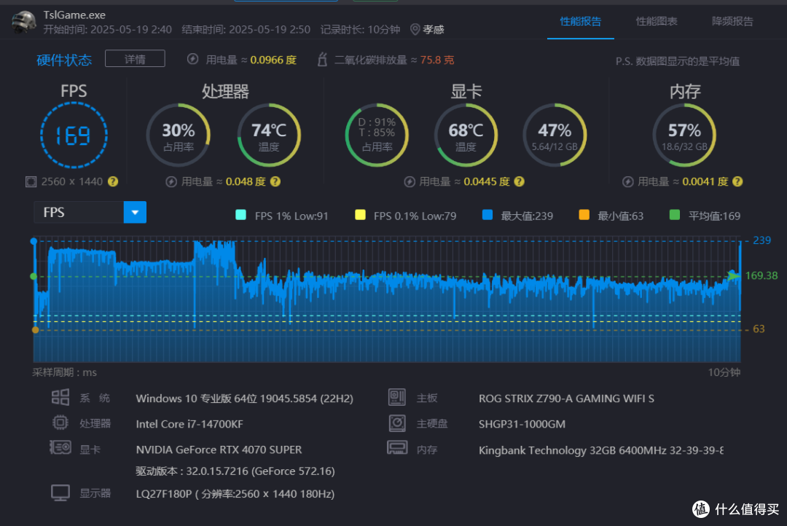Screen dimensions: 787x526
Task: Click the power meter icon before 用电量 ≈ 0.0966 度
Action: coord(192,59)
